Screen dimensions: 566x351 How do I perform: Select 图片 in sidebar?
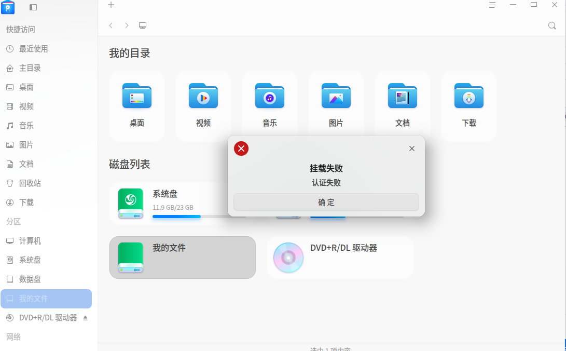(46, 145)
